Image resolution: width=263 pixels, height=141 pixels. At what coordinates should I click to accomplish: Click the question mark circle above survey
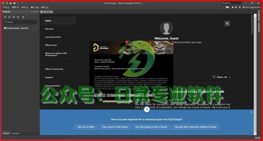[x=147, y=110]
